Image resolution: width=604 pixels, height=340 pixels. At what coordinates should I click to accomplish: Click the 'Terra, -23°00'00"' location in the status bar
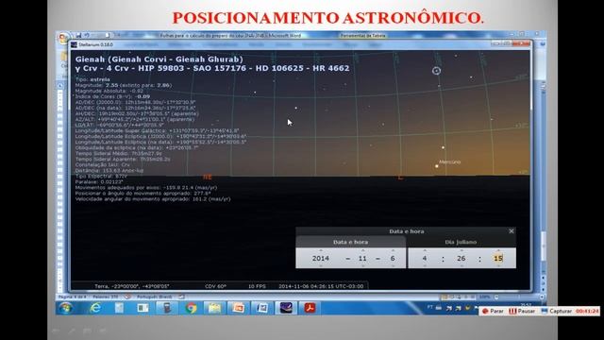pos(132,286)
